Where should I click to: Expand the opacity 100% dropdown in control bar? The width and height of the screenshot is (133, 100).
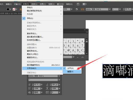click(72, 9)
